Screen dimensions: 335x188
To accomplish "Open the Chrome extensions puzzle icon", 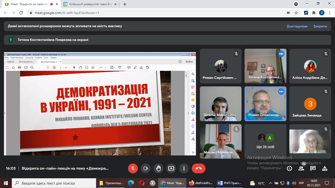I will (x=314, y=13).
